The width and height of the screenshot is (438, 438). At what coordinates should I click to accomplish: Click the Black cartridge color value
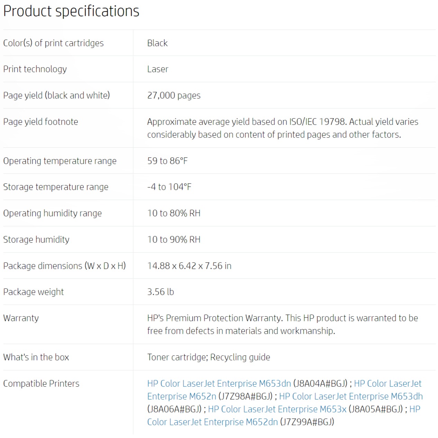tap(157, 43)
